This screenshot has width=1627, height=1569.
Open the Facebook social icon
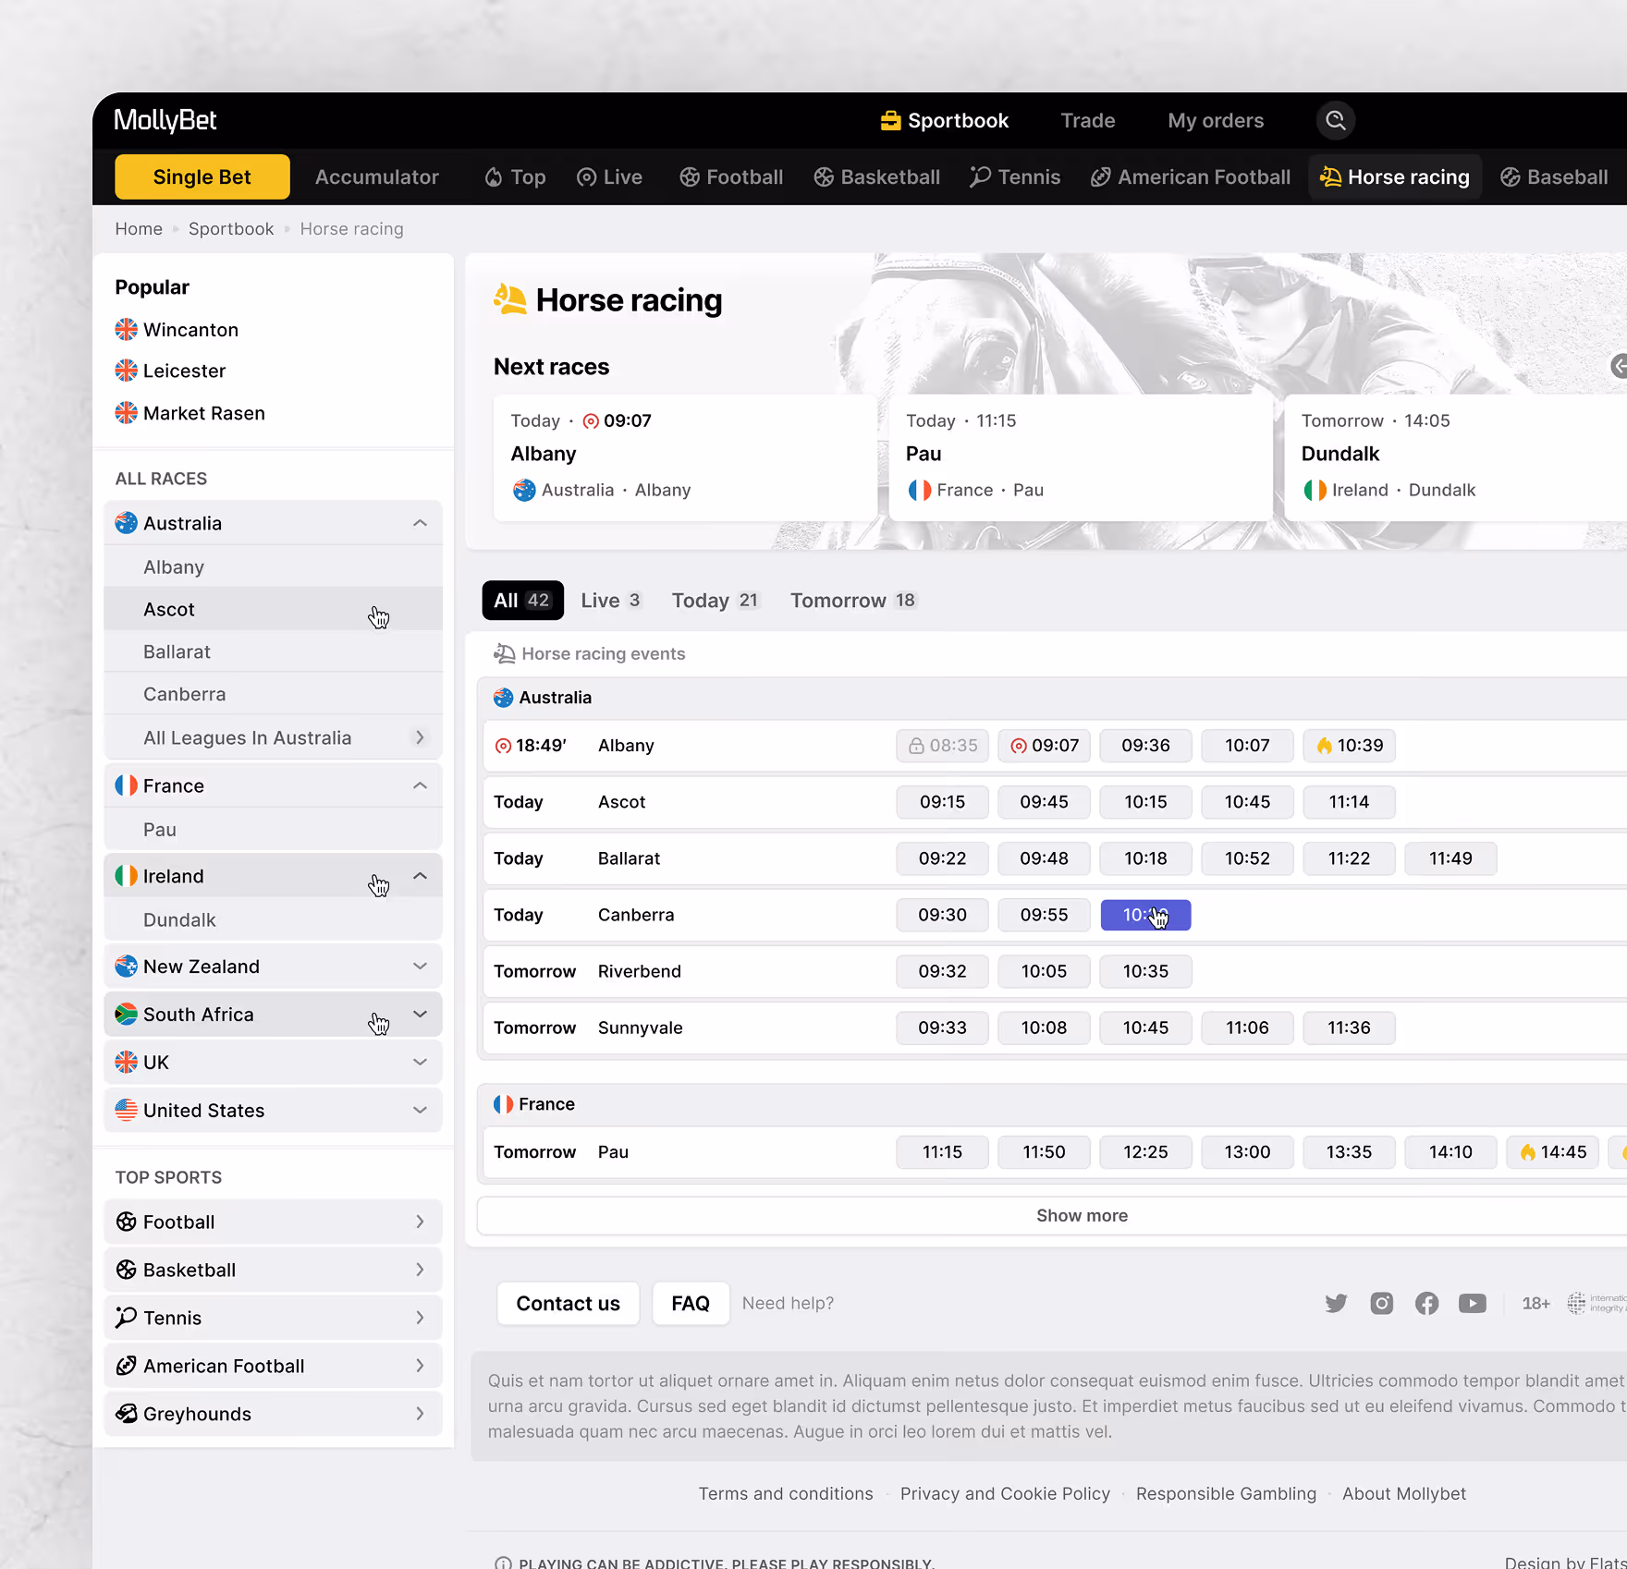(1426, 1303)
